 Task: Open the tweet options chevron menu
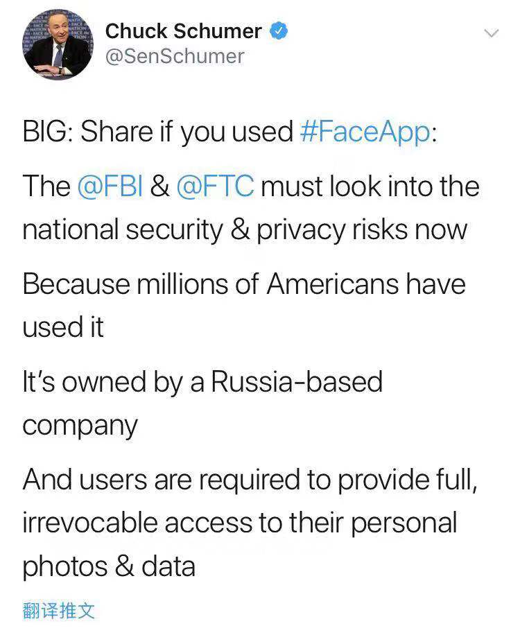tap(491, 33)
